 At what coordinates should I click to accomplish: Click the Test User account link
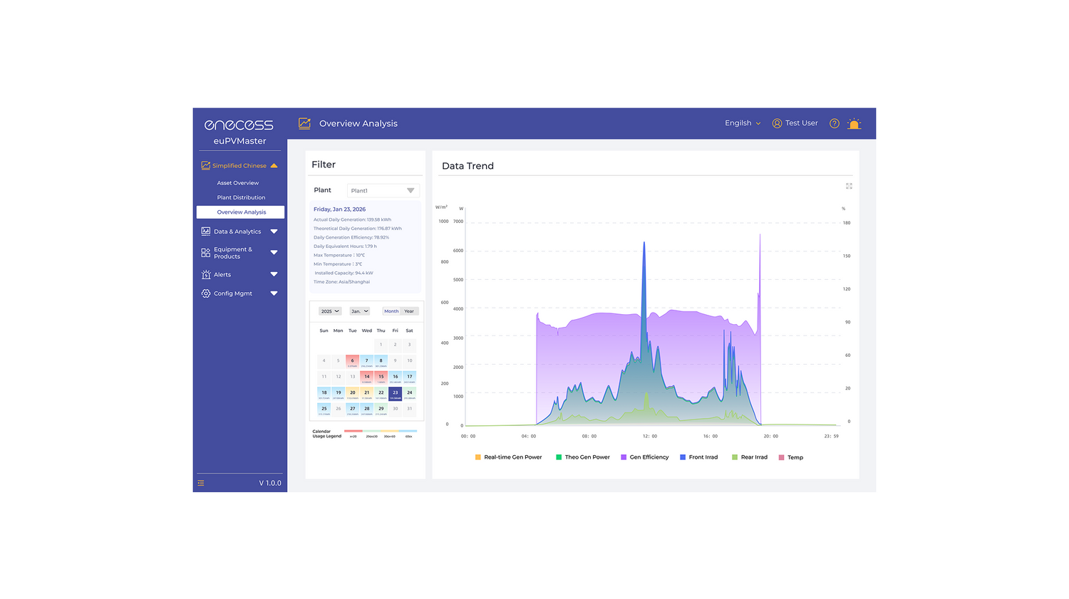tap(795, 123)
